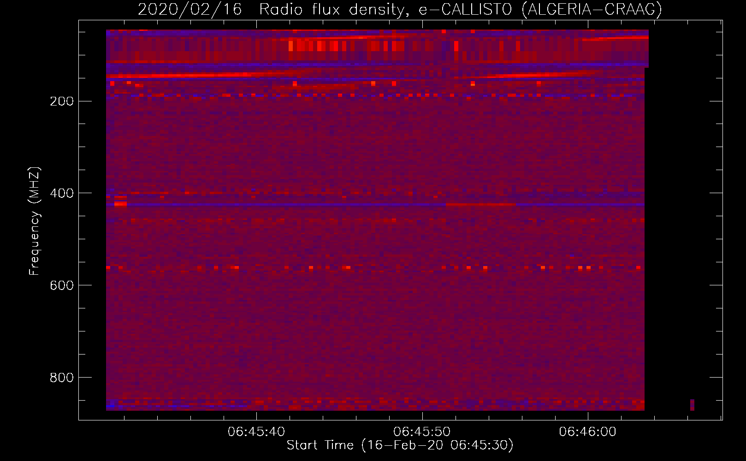Click the '600' frequency tick label
This screenshot has height=461, width=746.
62,286
